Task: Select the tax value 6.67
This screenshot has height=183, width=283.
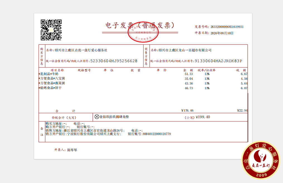Action: point(244,74)
